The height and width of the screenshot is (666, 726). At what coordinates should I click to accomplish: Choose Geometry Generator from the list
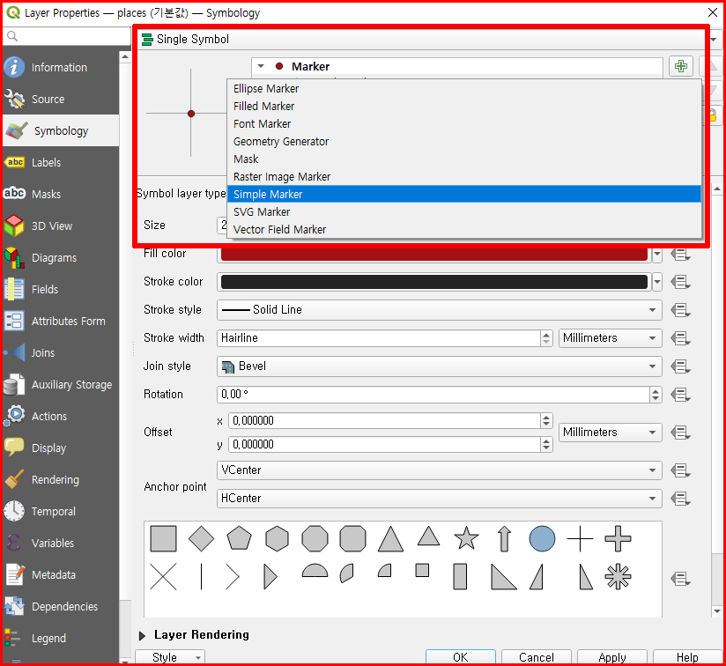pyautogui.click(x=464, y=141)
